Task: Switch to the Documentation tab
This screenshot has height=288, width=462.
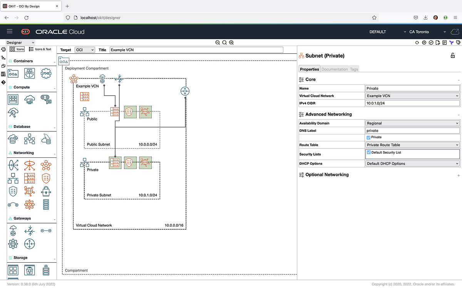Action: point(334,69)
